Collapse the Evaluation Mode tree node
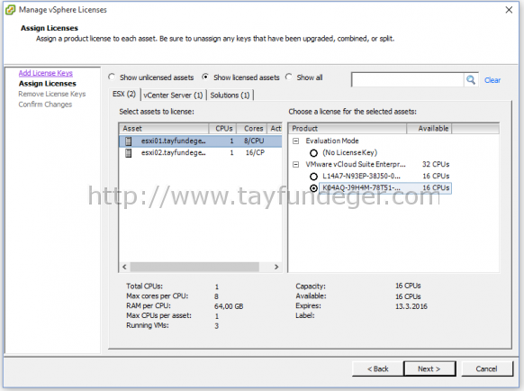Viewport: 524px width, 391px height. [x=295, y=141]
